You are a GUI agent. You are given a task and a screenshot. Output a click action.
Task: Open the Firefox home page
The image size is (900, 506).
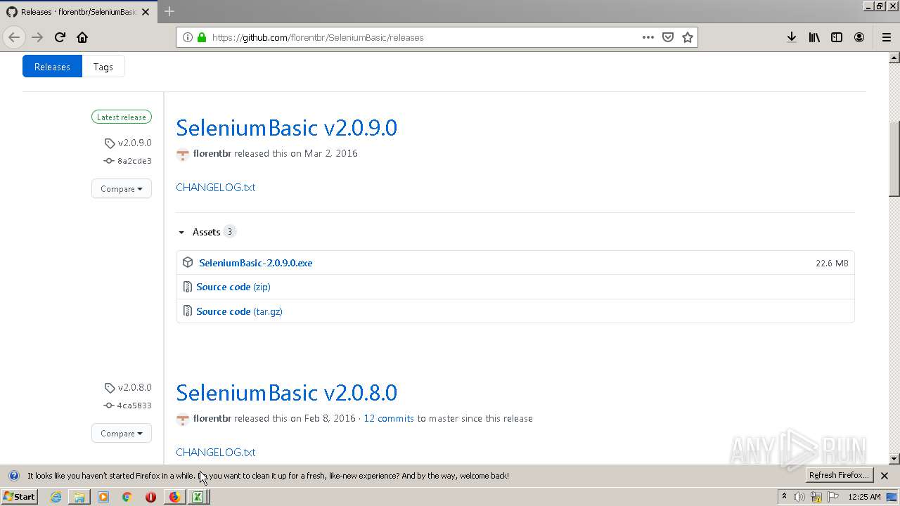(82, 37)
